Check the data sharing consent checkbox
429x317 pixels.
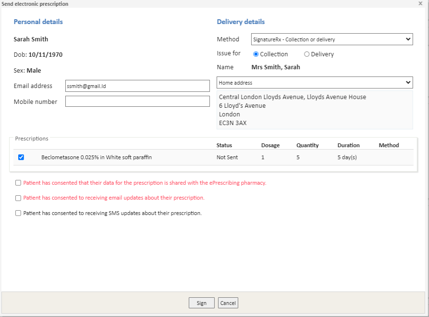[18, 183]
